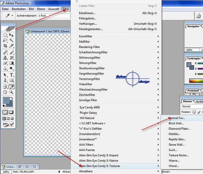Open the Normal blend mode dropdown
The height and width of the screenshot is (174, 203).
click(x=191, y=106)
